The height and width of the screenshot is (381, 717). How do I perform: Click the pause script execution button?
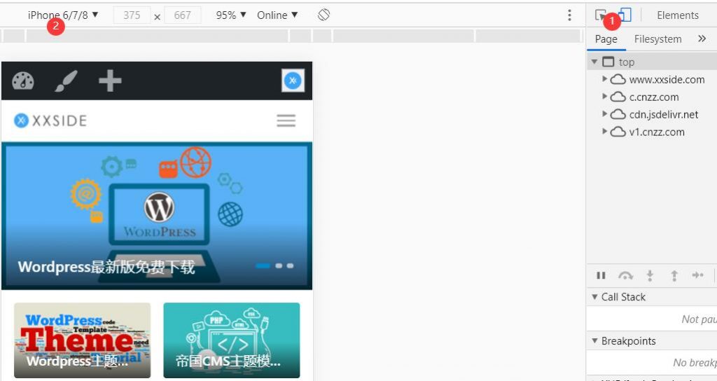coord(601,275)
